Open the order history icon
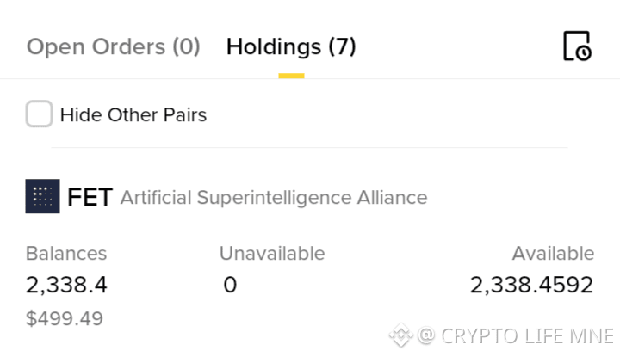 click(577, 46)
